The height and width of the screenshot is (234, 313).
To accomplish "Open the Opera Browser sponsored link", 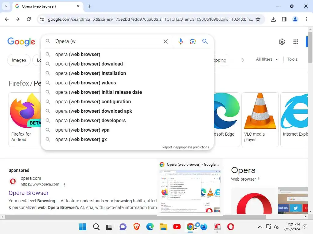I will (x=28, y=193).
